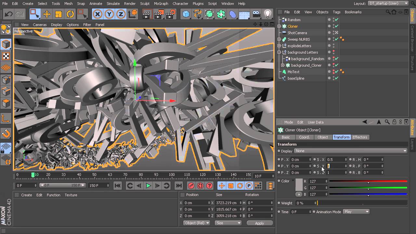This screenshot has width=416, height=234.
Task: Expand the Cloner object tree node
Action: pos(279,26)
